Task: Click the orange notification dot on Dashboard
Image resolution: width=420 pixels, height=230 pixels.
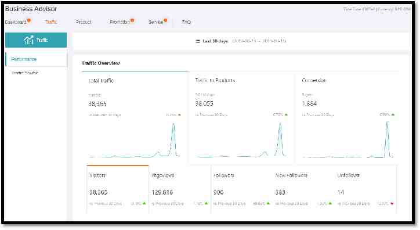Action: [29, 20]
